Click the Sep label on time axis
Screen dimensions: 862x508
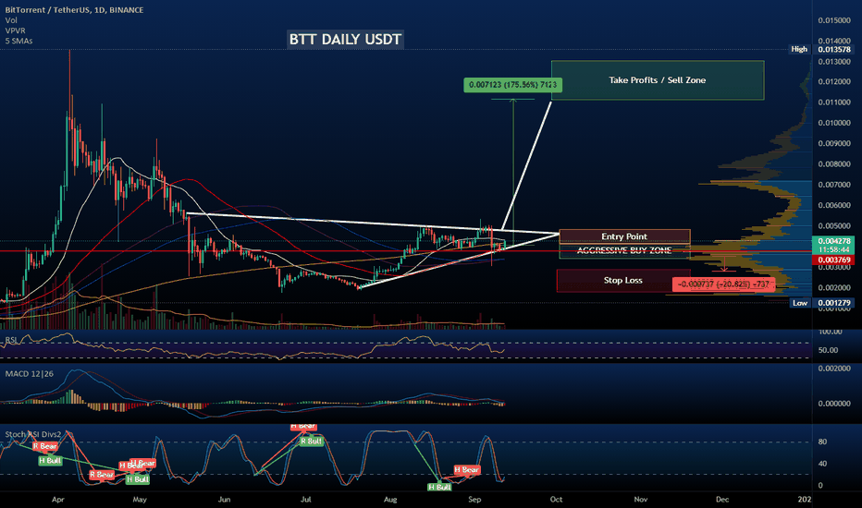coord(474,499)
